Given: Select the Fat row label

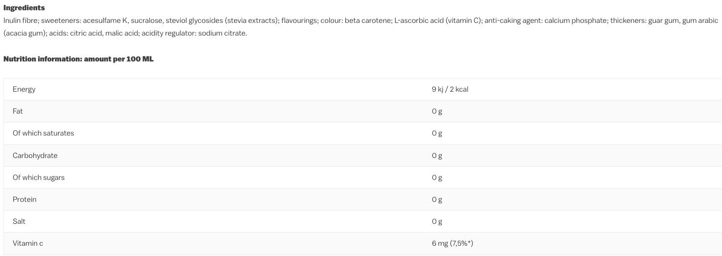Looking at the screenshot, I should [18, 111].
